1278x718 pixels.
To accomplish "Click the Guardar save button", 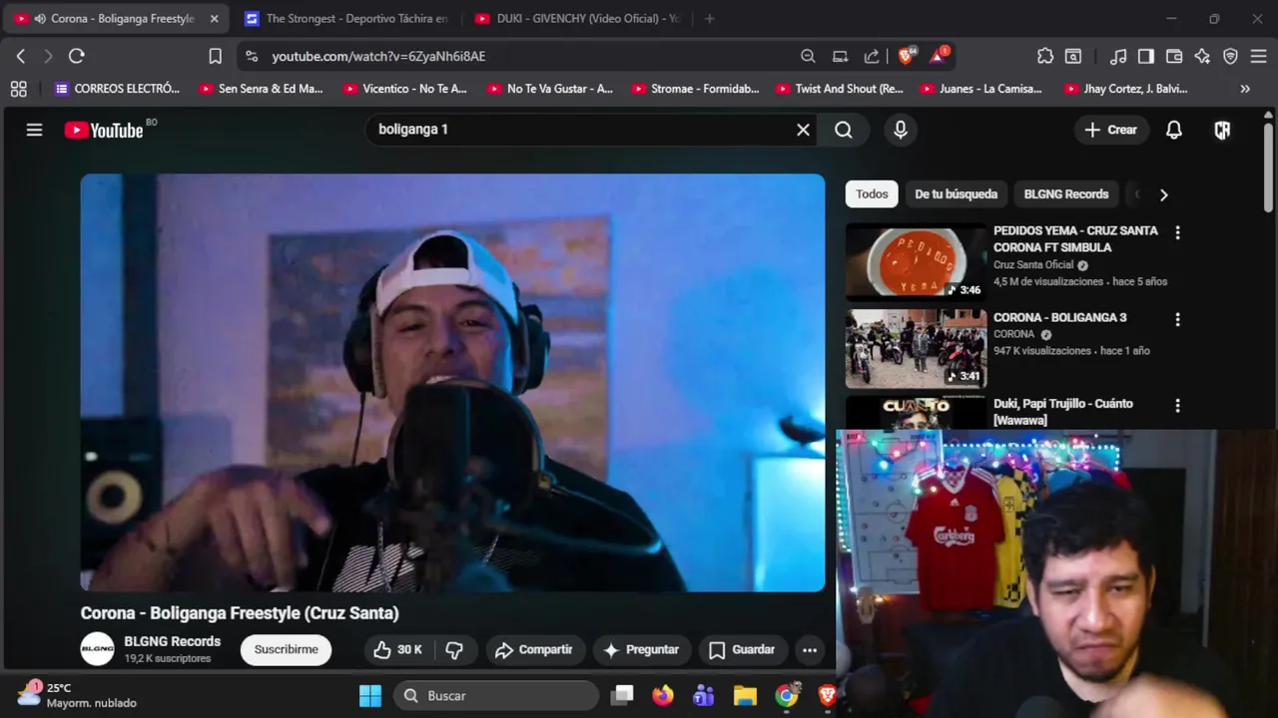I will pos(743,650).
